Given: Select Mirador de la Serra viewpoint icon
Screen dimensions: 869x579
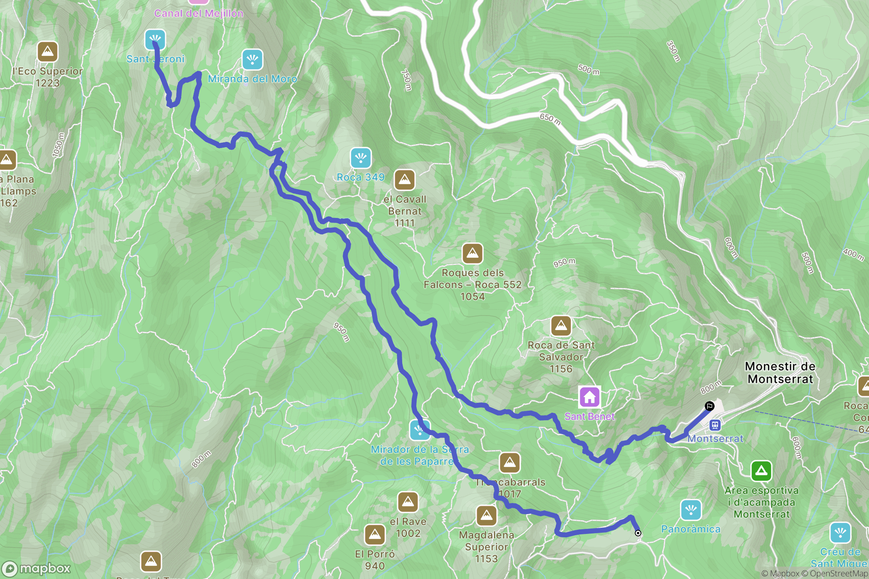Looking at the screenshot, I should click(x=420, y=430).
